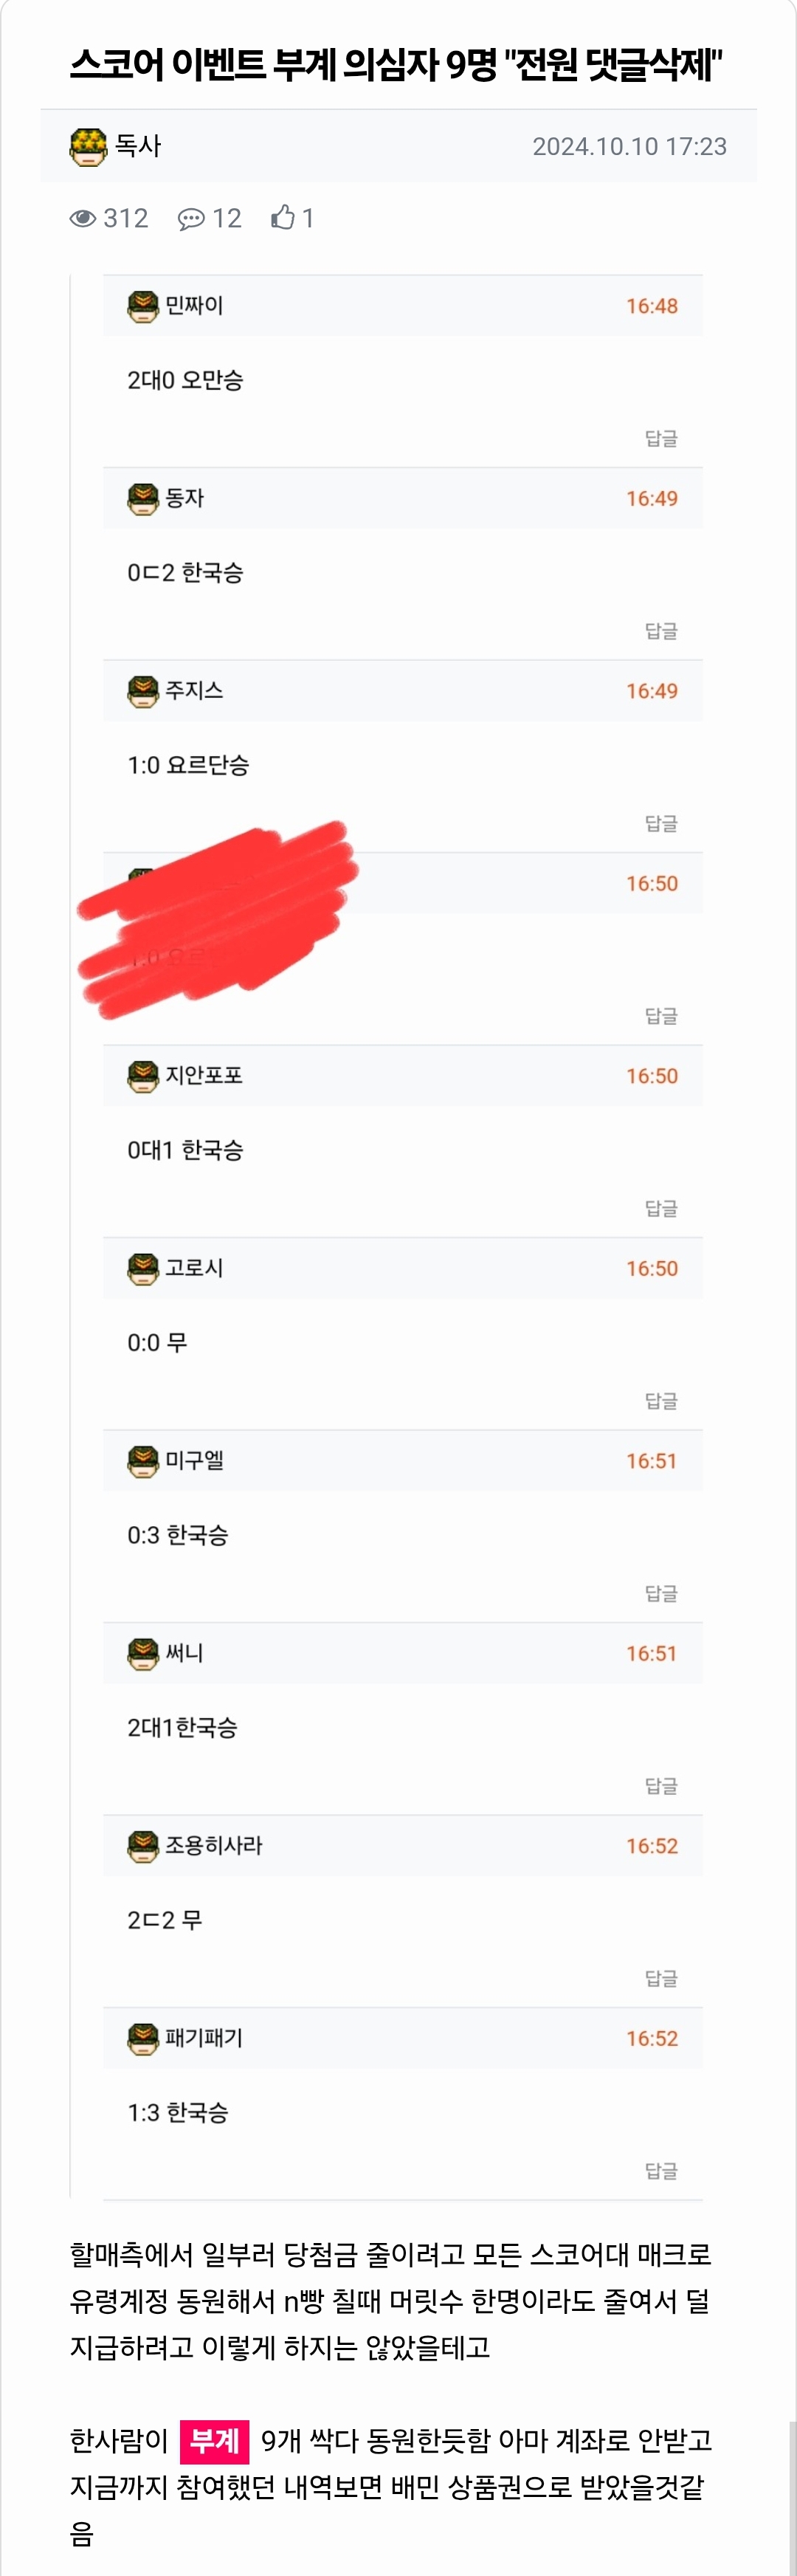Viewport: 797px width, 2576px height.
Task: Click author 독사's avatar icon
Action: 88,146
